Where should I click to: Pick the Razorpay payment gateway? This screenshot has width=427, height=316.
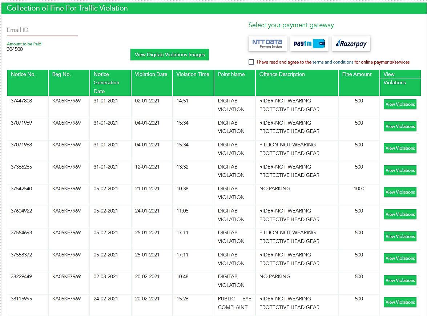point(351,44)
